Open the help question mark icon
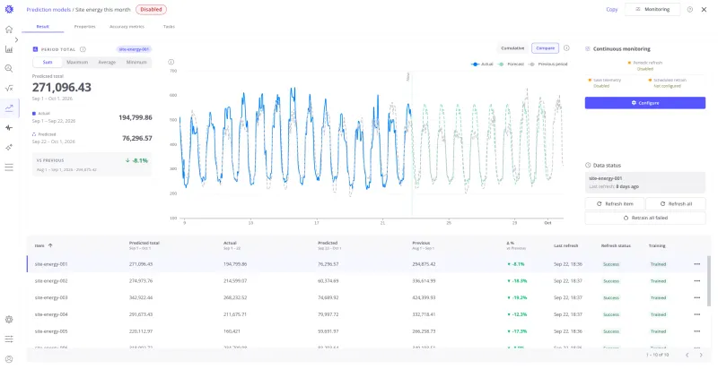 coord(689,10)
